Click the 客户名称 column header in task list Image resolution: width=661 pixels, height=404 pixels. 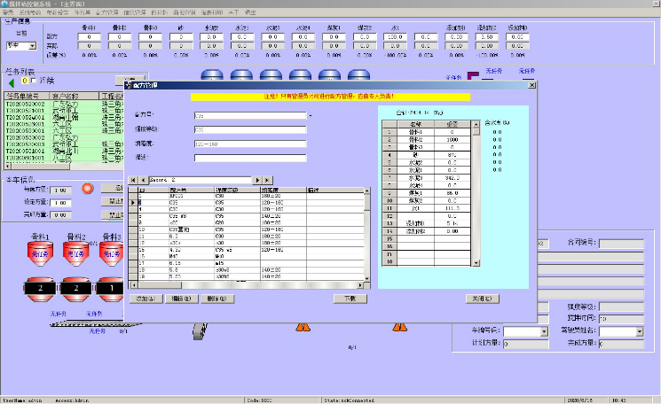coord(75,96)
